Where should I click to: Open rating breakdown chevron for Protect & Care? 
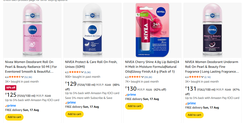(83, 72)
